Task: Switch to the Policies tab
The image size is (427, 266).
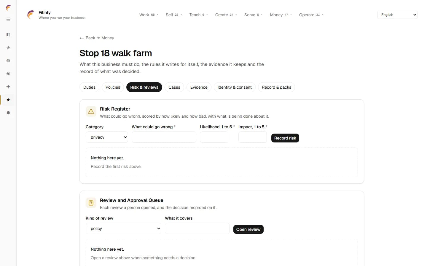Action: (113, 87)
